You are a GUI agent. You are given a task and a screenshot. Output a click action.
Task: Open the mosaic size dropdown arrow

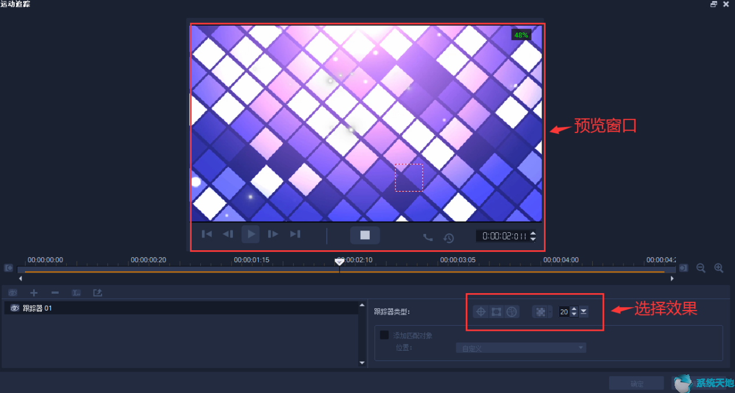pos(583,312)
